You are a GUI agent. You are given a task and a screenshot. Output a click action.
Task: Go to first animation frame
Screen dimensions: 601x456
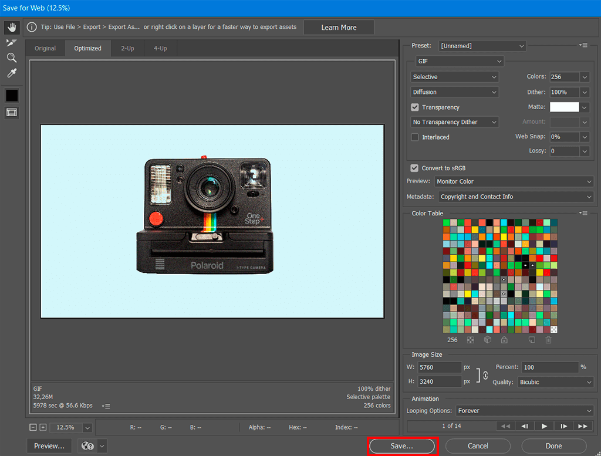pos(505,426)
